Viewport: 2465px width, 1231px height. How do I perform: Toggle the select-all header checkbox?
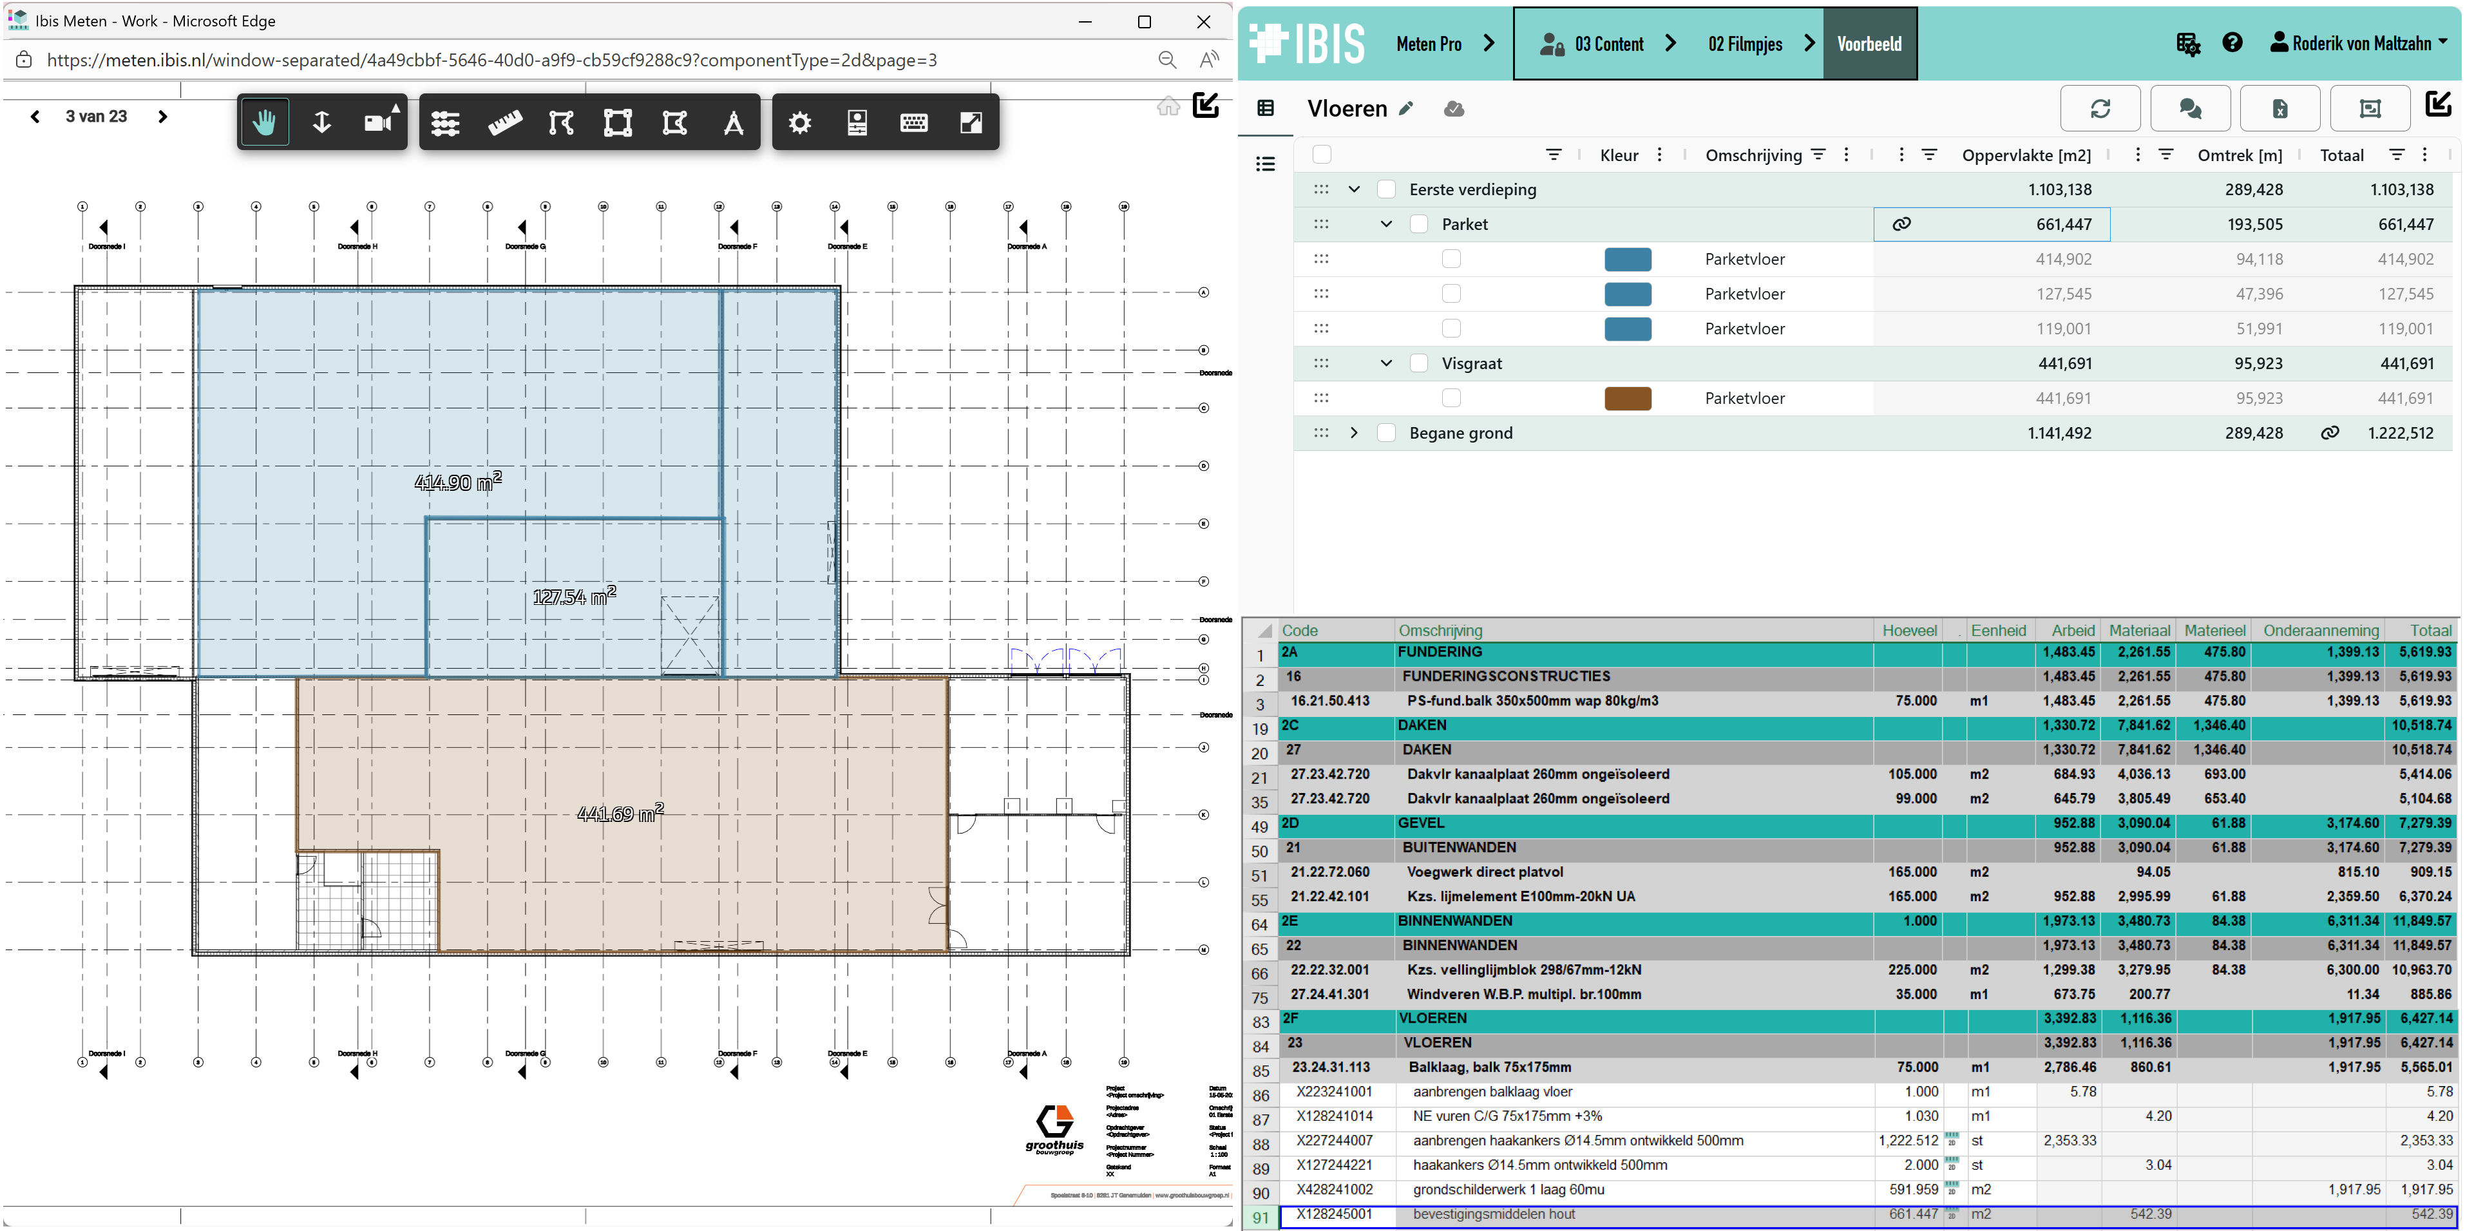1322,155
